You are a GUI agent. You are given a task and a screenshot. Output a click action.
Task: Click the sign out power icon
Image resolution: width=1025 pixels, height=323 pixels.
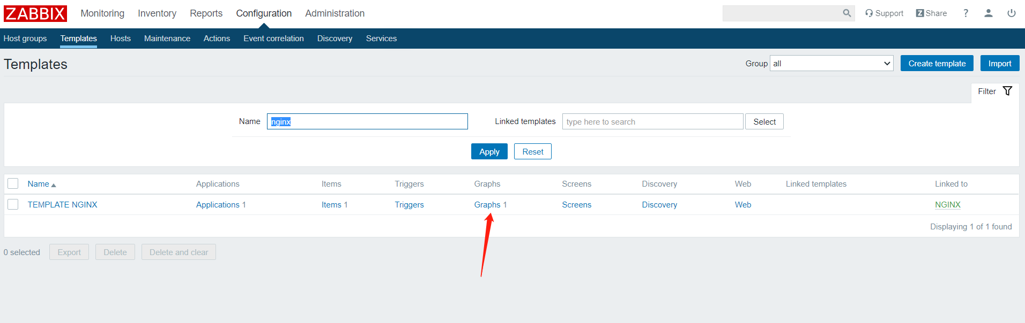(x=1012, y=13)
